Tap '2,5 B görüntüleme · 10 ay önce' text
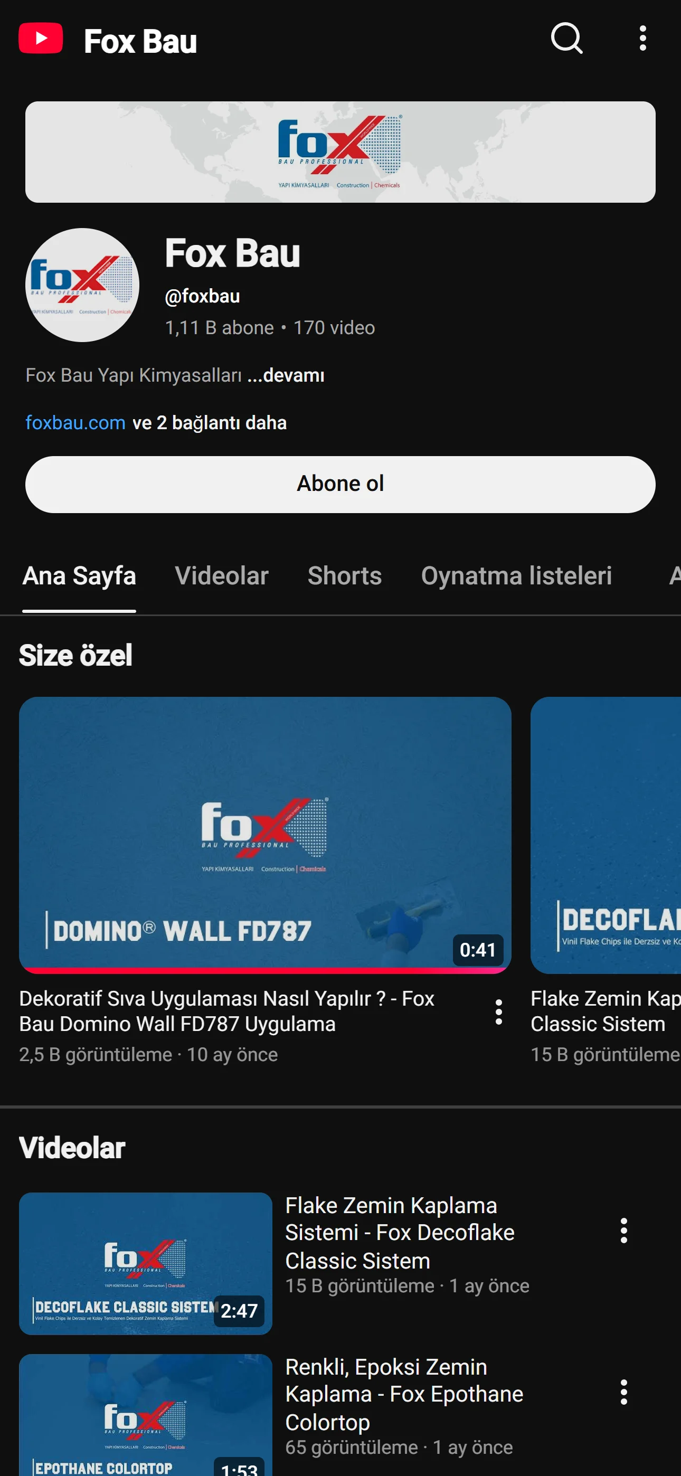681x1476 pixels. (x=148, y=1054)
